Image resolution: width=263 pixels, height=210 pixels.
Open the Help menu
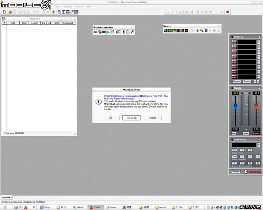pos(89,7)
